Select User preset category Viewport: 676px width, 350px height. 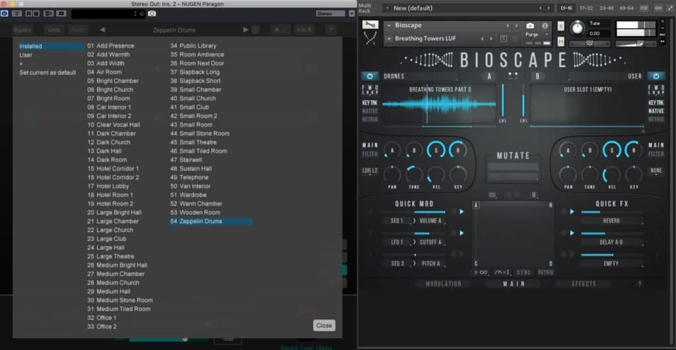[26, 55]
